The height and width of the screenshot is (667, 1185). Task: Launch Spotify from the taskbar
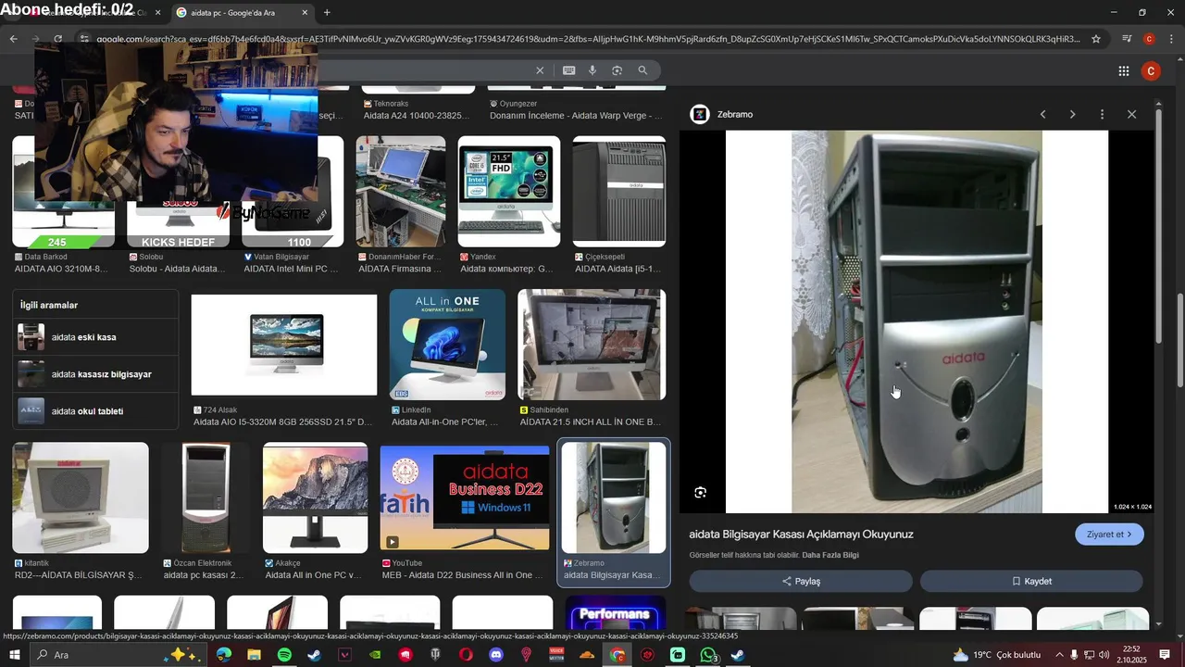[284, 655]
